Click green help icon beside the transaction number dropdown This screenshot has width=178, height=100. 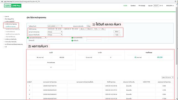pos(28,38)
